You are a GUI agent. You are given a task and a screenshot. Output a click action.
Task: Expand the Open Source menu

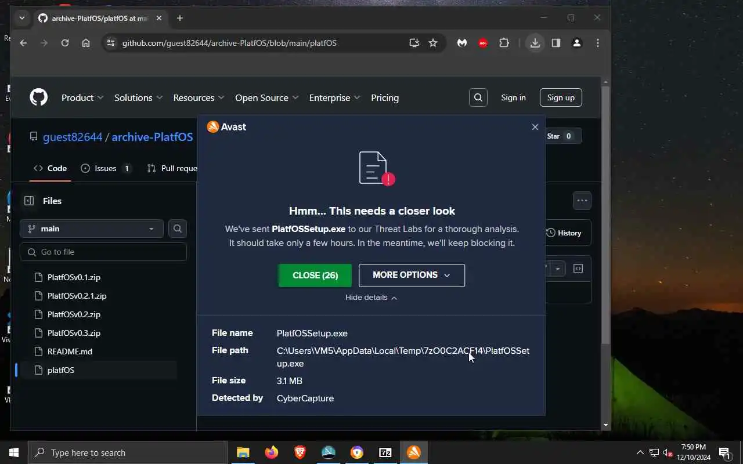pos(266,97)
